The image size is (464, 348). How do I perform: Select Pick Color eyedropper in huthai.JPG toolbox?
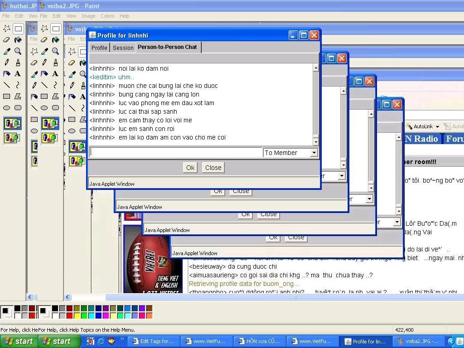(x=7, y=51)
